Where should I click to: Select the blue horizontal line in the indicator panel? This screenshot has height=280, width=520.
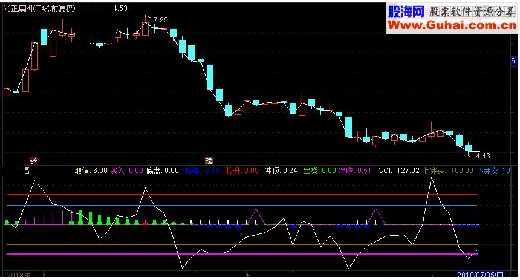(242, 206)
